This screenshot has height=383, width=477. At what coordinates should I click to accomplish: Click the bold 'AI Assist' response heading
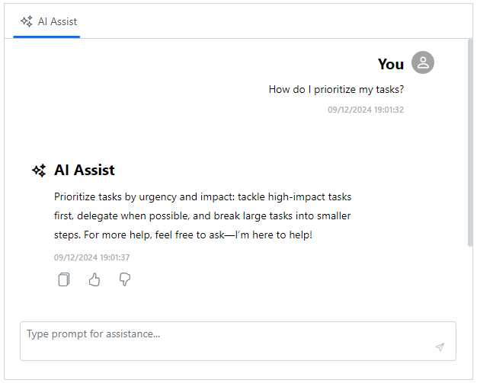coord(85,170)
